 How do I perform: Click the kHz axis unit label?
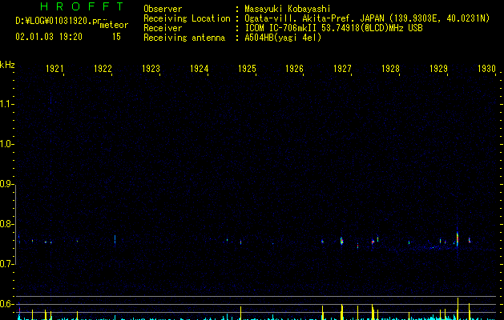point(7,65)
